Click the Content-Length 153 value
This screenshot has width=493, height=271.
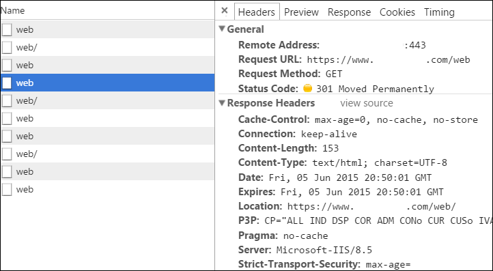click(x=330, y=148)
